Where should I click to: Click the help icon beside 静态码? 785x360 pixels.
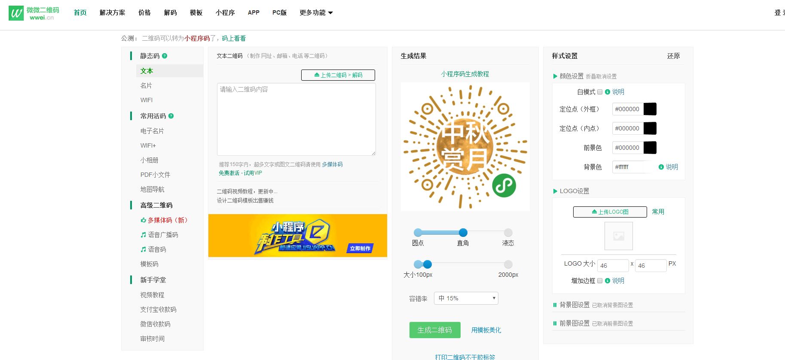pos(165,56)
